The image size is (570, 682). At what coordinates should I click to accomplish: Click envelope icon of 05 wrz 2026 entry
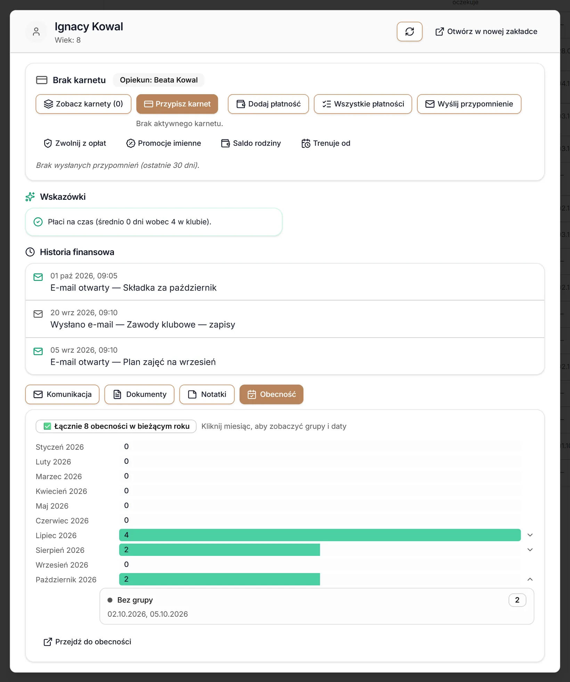[38, 352]
